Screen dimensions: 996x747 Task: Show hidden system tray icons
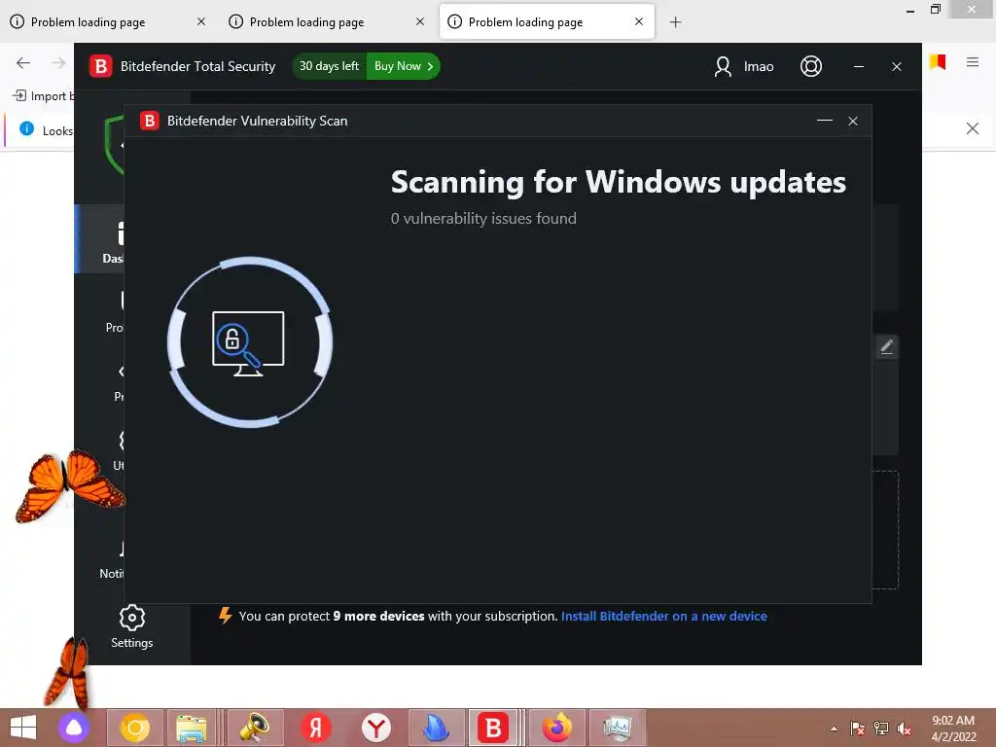[x=834, y=729]
